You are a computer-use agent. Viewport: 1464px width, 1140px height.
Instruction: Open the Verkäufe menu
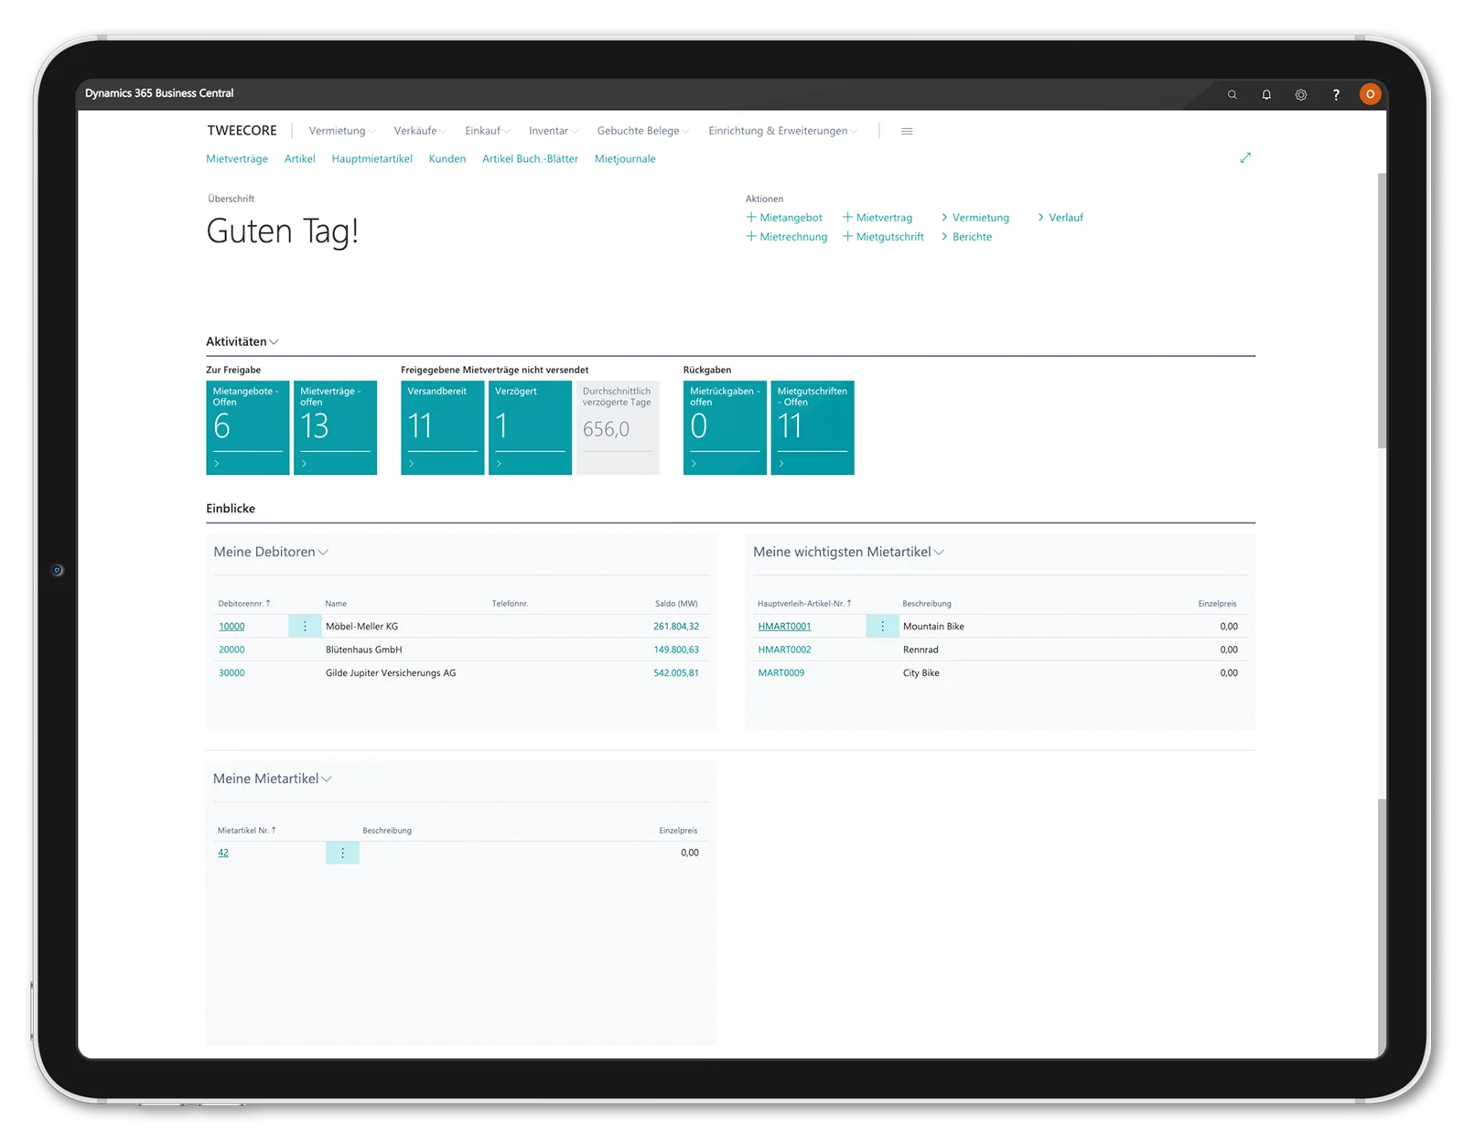coord(420,131)
